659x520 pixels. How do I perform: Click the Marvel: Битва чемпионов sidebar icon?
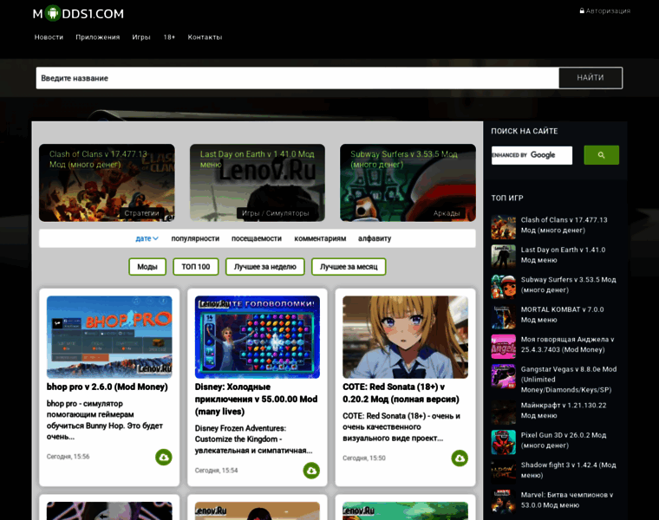coord(504,502)
